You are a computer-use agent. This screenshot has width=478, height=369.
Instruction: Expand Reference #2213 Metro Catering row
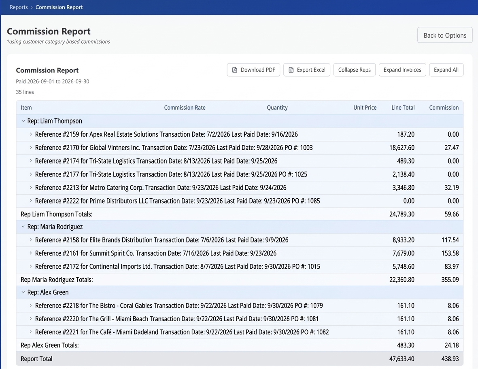(31, 187)
